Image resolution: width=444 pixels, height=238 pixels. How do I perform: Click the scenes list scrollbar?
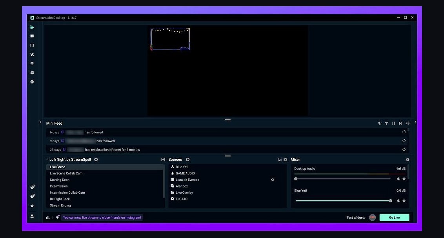pyautogui.click(x=164, y=181)
